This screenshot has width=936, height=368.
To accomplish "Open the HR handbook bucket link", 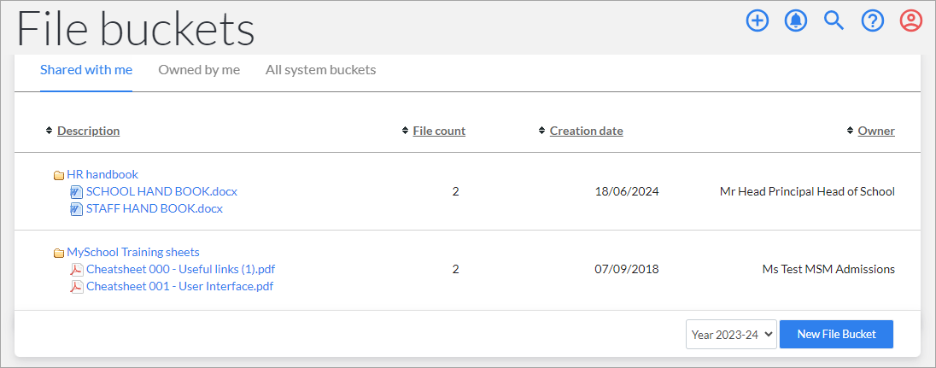I will [102, 175].
